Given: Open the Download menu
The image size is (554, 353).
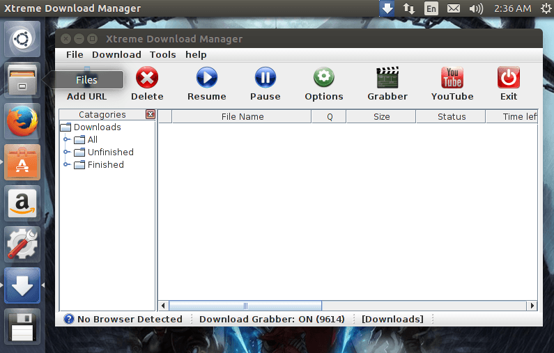Looking at the screenshot, I should (116, 55).
